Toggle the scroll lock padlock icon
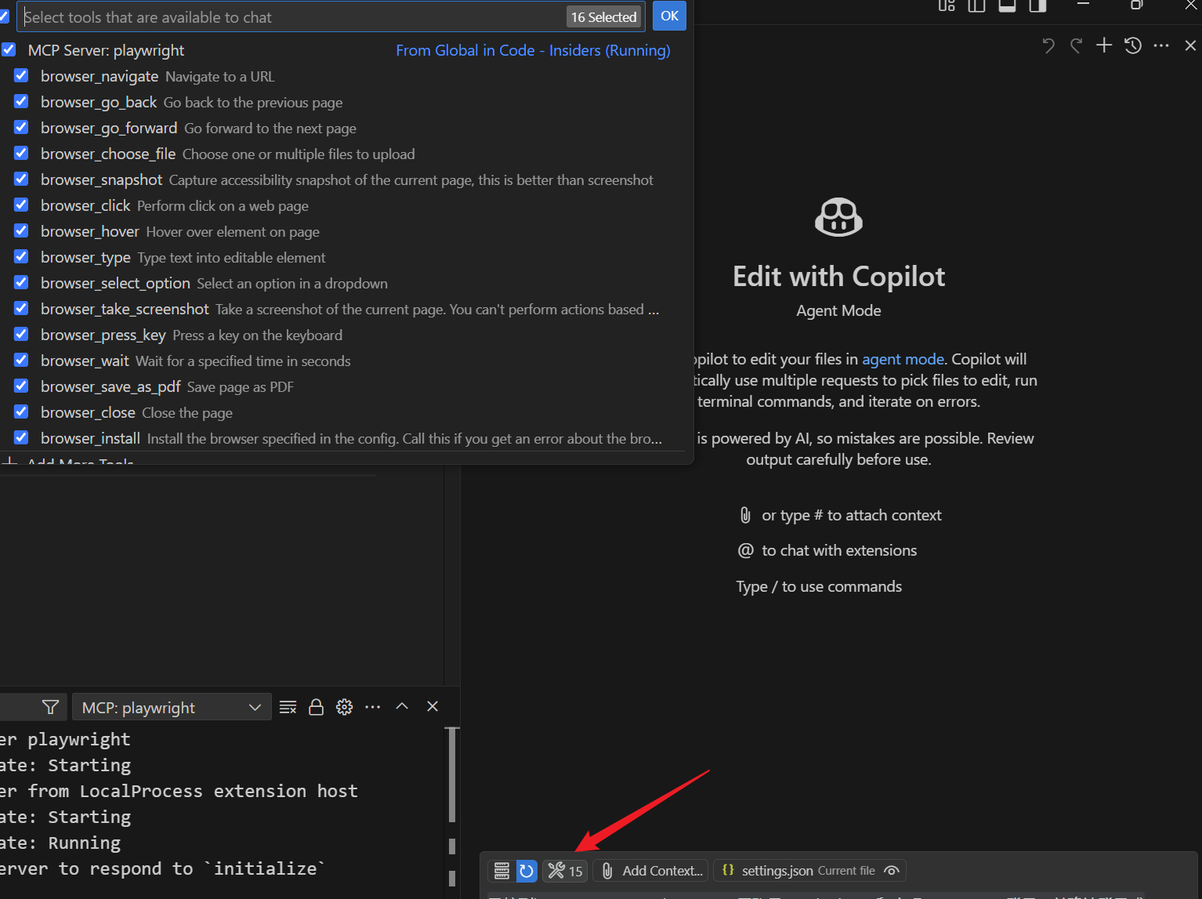Screen dimensions: 1202x899 click(x=316, y=707)
